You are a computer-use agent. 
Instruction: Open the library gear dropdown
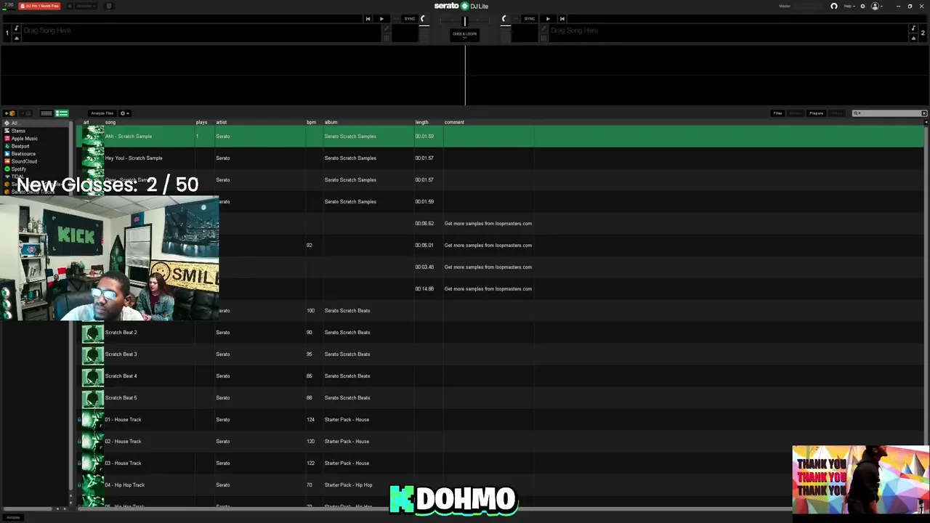coord(124,113)
